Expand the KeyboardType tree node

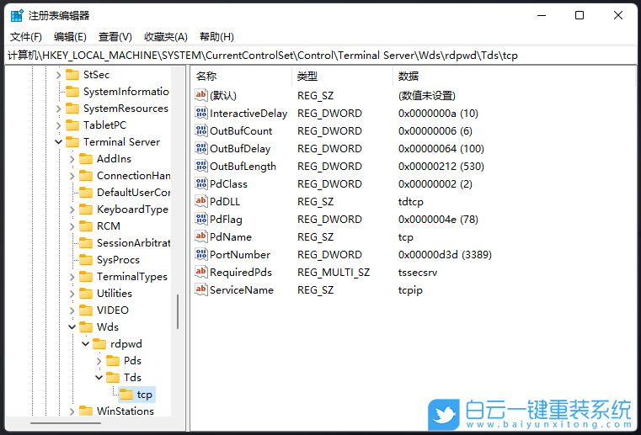click(72, 210)
